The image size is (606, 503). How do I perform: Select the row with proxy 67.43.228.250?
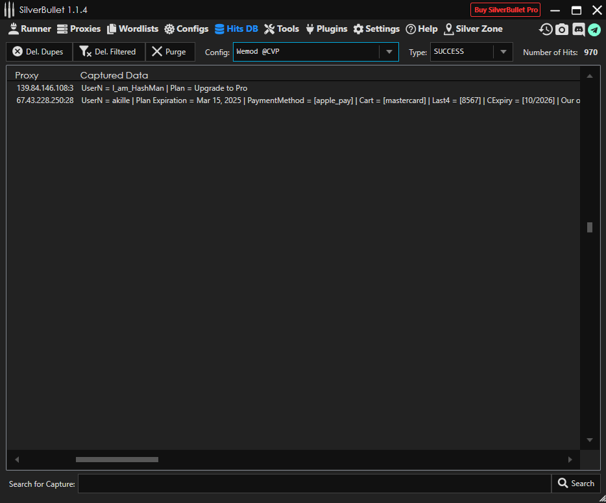[293, 100]
